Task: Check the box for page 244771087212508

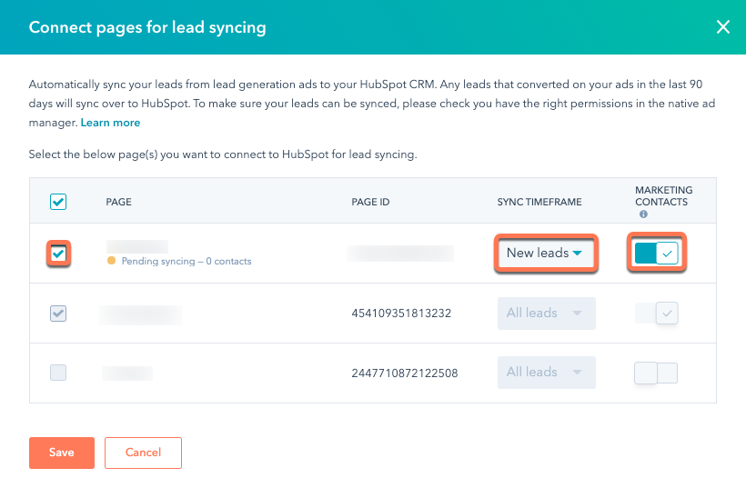Action: click(x=58, y=373)
